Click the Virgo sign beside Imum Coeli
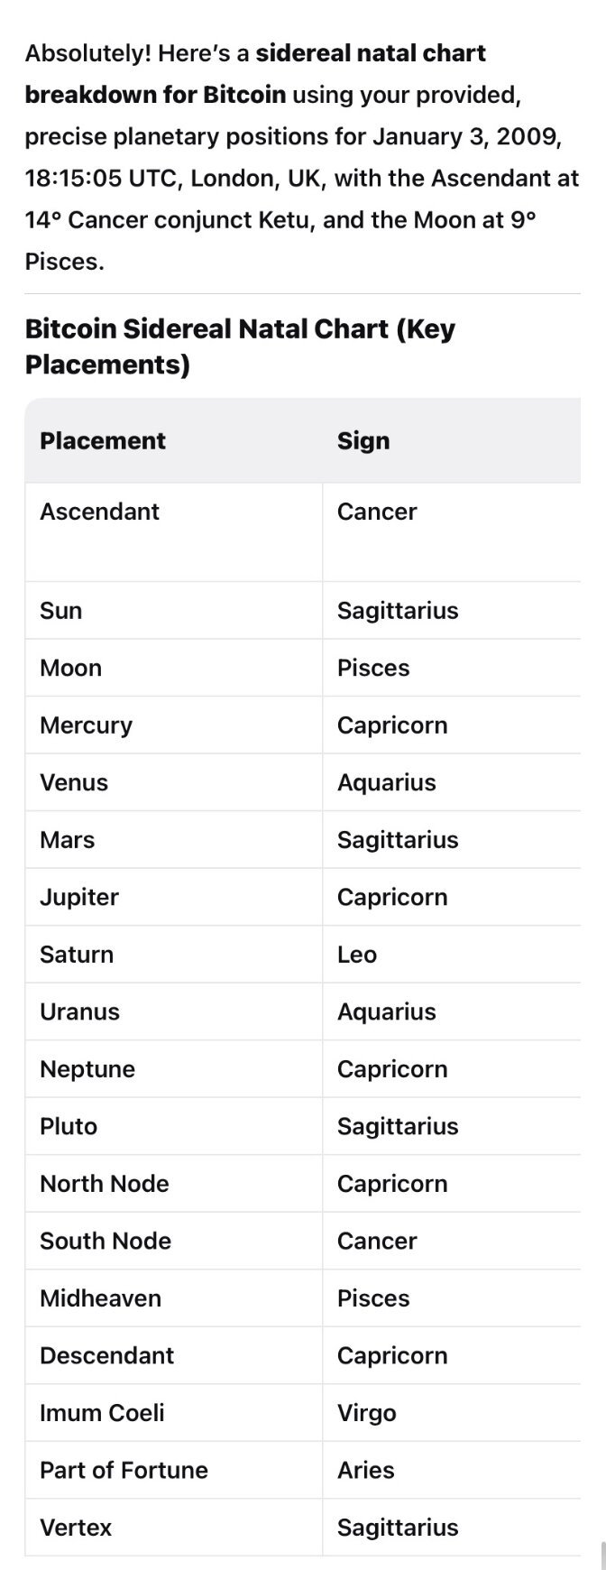Viewport: 606px width, 1570px height. [x=366, y=1413]
